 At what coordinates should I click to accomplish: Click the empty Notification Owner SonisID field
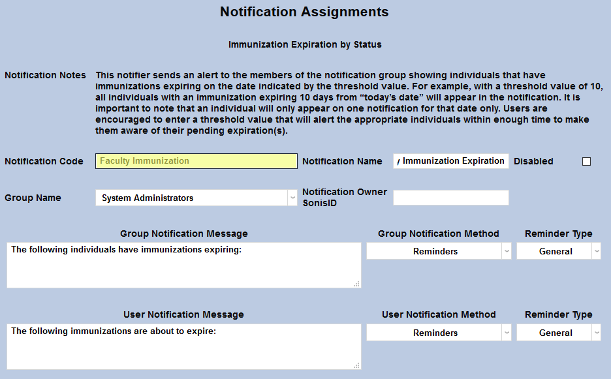450,198
